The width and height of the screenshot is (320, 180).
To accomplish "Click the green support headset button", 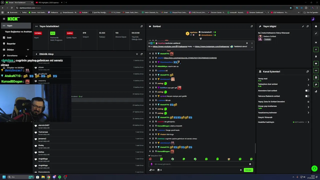I will [314, 168].
